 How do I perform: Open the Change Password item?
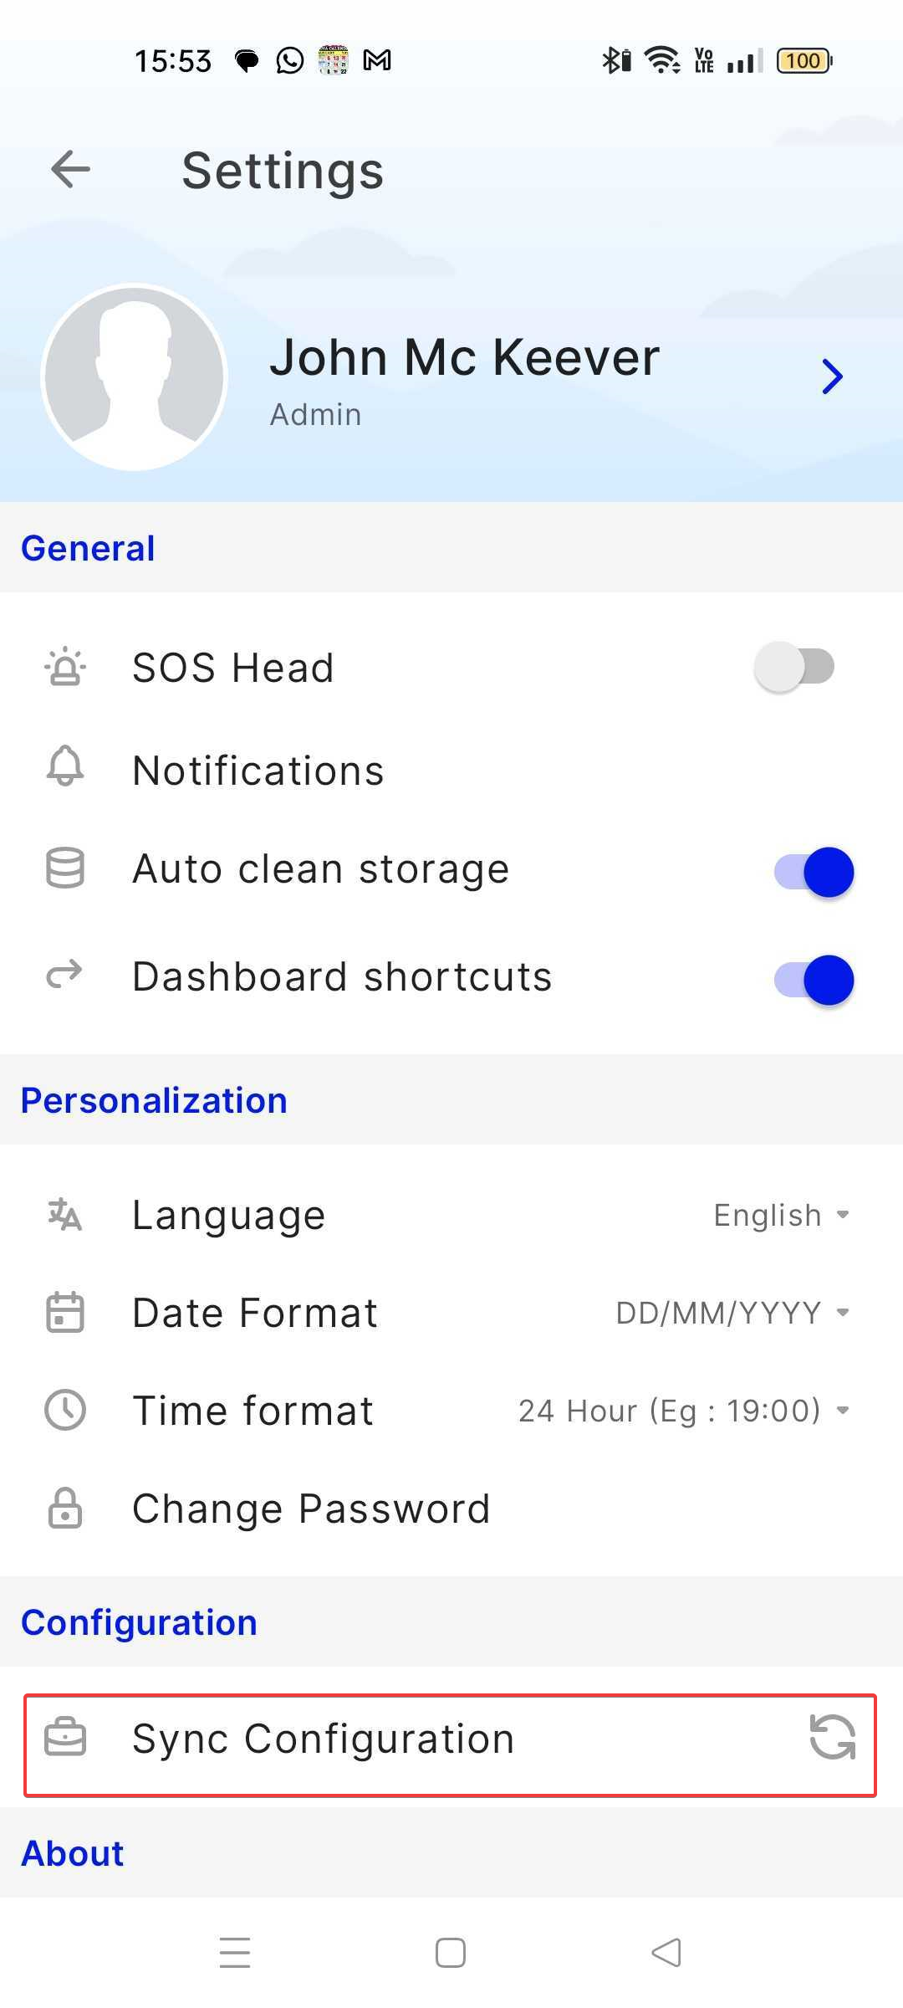pos(311,1509)
